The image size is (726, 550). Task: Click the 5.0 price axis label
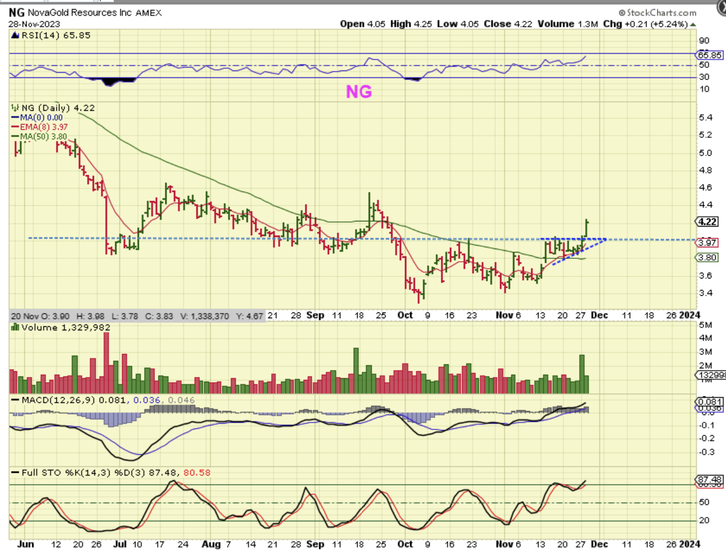pos(705,153)
